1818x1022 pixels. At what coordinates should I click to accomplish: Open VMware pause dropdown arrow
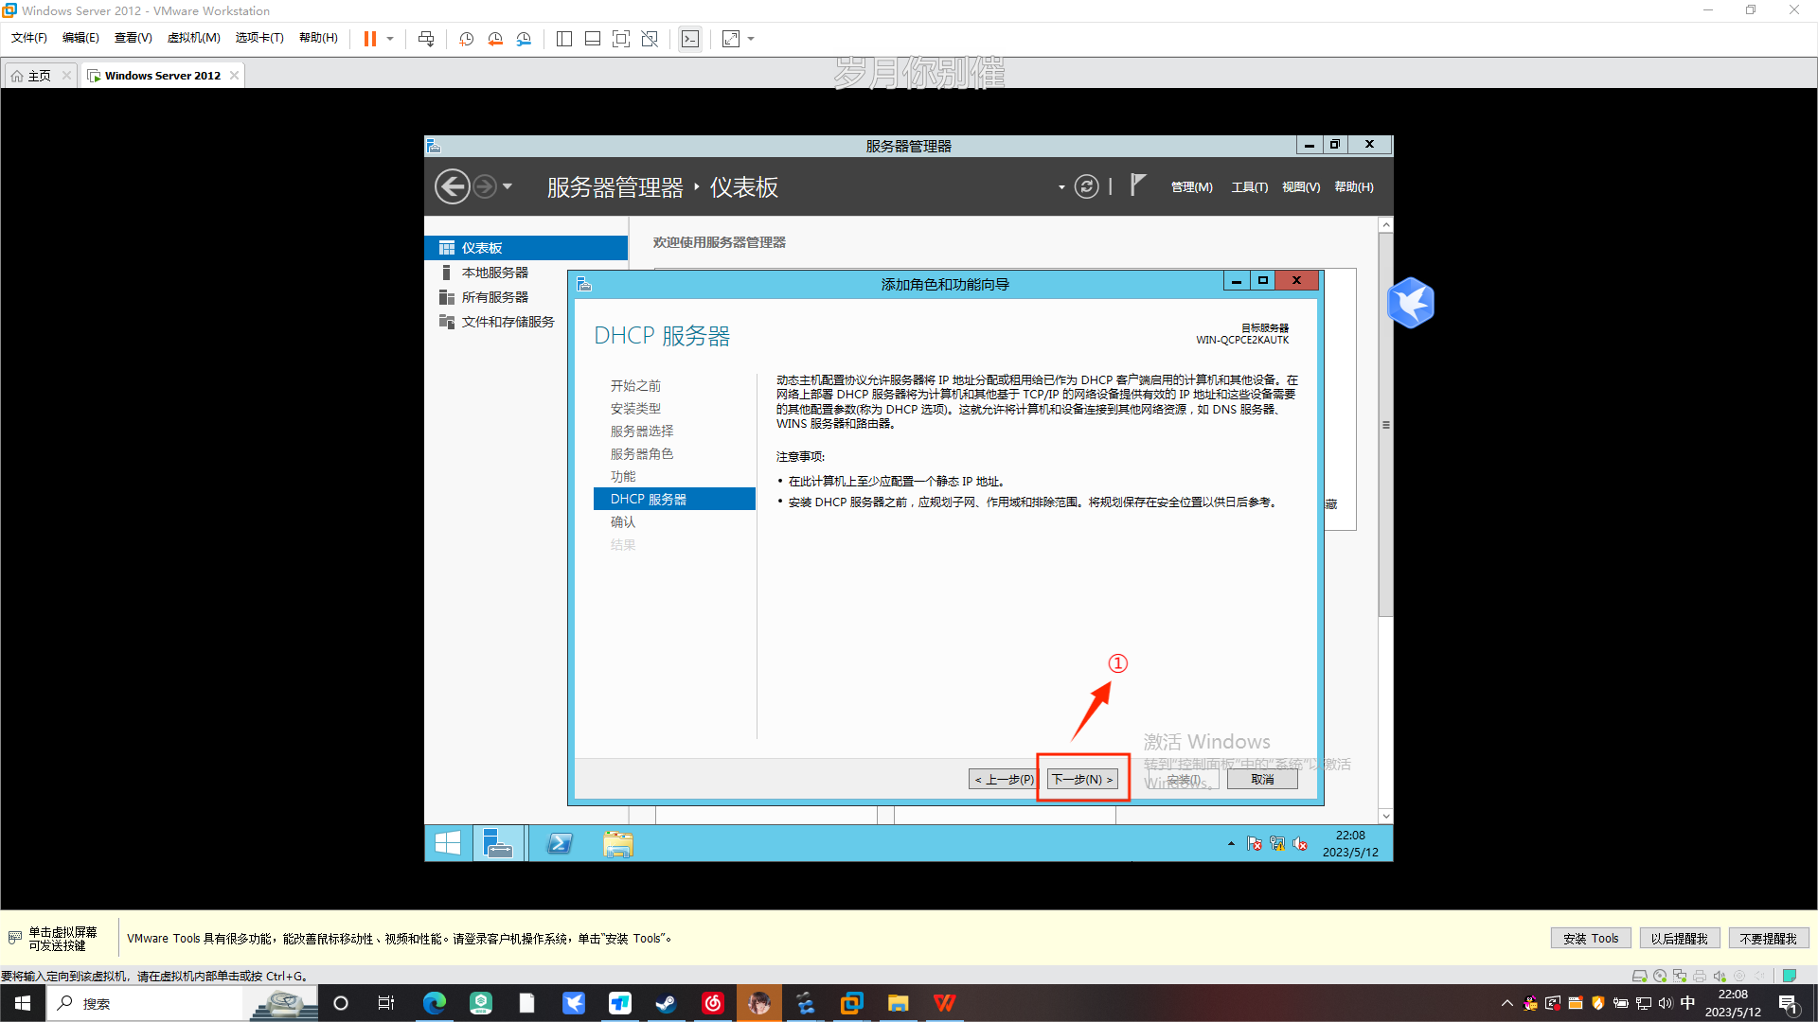pyautogui.click(x=390, y=39)
